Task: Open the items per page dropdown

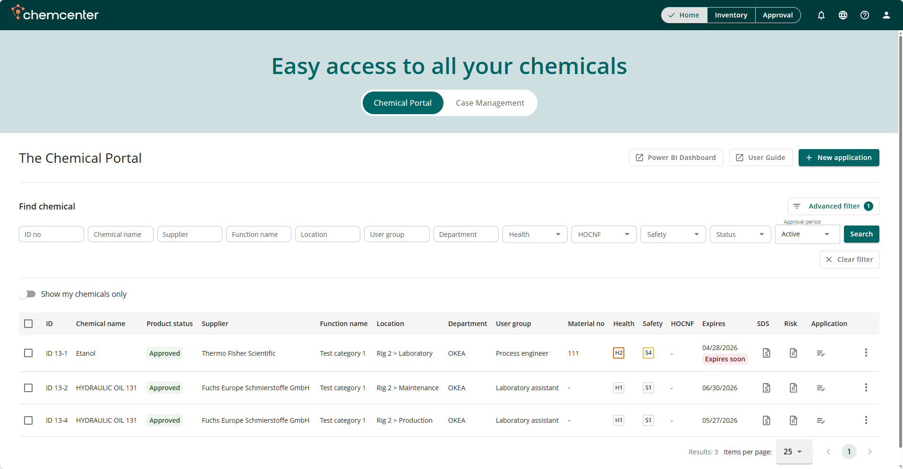Action: click(x=793, y=452)
